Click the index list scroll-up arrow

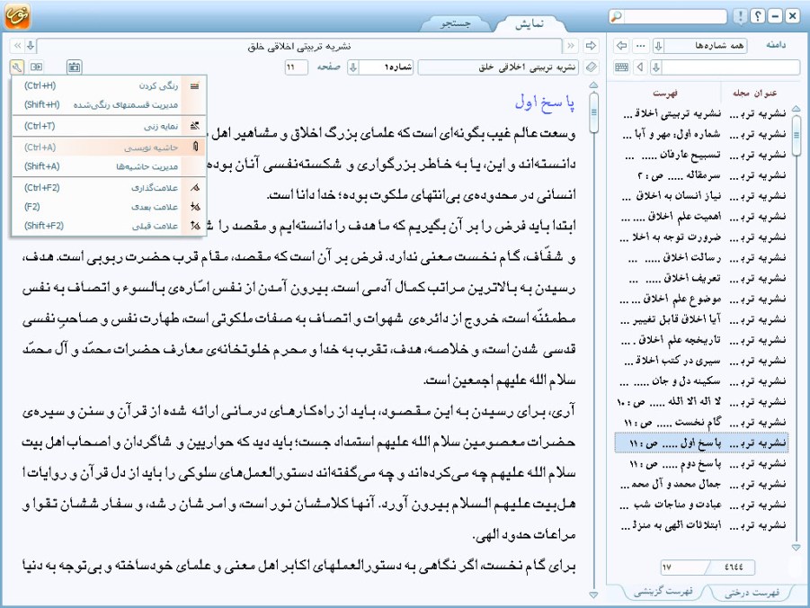pos(796,108)
